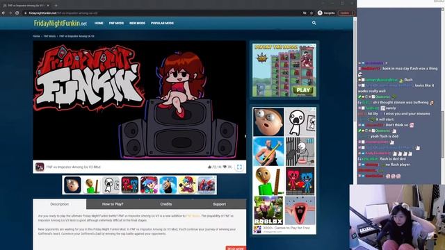The width and height of the screenshot is (445, 250).
Task: Click the address bar URL field
Action: 162,13
